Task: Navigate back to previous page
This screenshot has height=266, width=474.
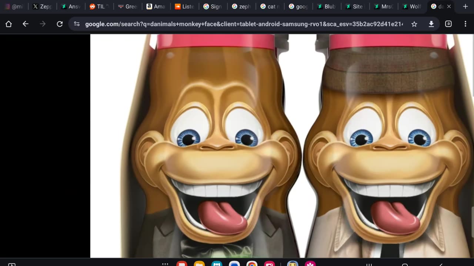Action: [x=26, y=24]
